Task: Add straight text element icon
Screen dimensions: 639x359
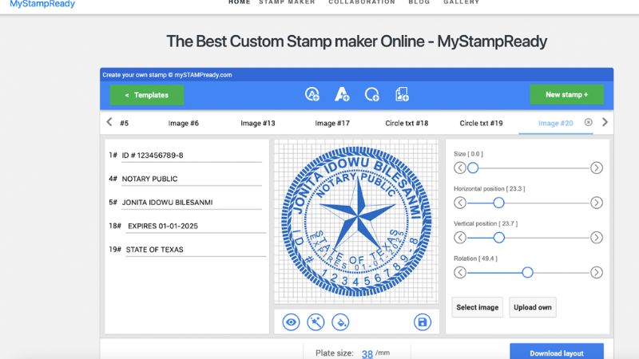Action: click(x=342, y=94)
